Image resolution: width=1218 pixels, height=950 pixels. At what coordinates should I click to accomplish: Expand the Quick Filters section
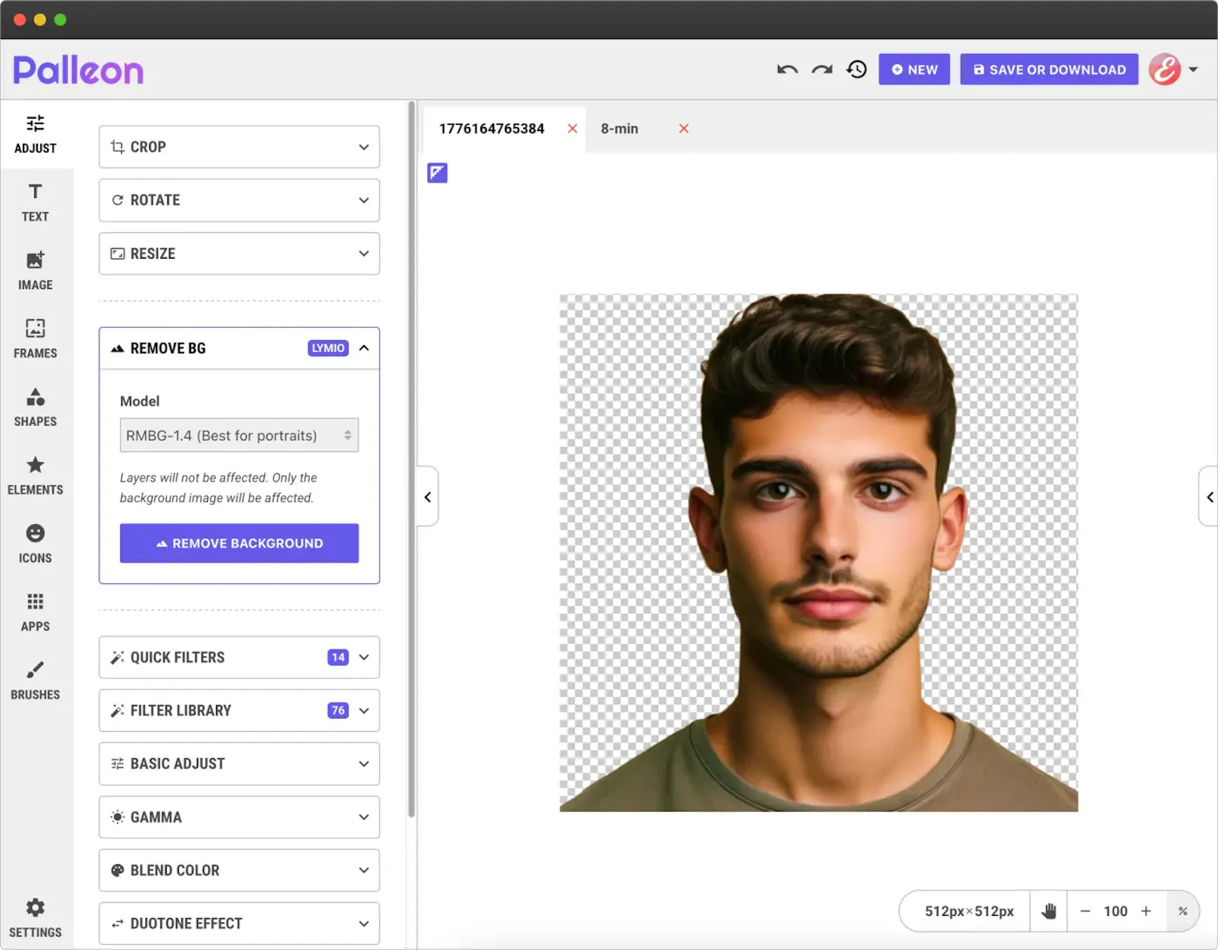coord(239,657)
